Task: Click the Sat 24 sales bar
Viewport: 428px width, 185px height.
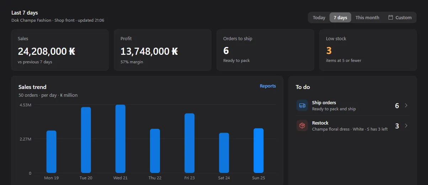Action: [x=224, y=153]
